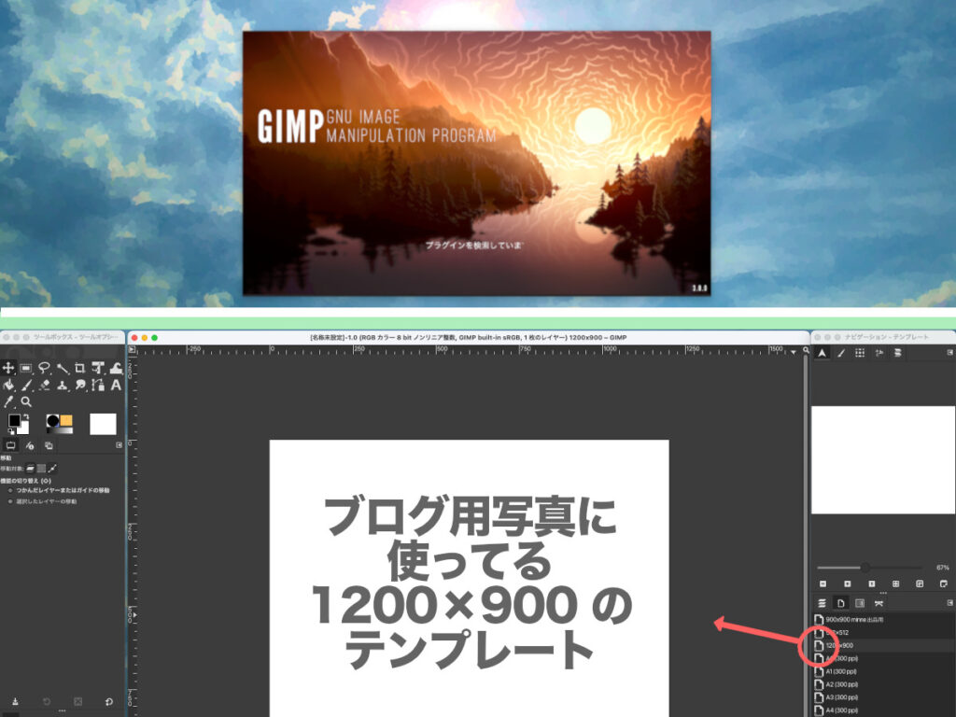Switch to the Tool Options tab
Image resolution: width=956 pixels, height=717 pixels.
(11, 445)
